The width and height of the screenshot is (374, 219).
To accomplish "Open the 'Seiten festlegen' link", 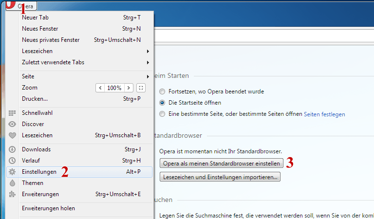I will click(324, 114).
